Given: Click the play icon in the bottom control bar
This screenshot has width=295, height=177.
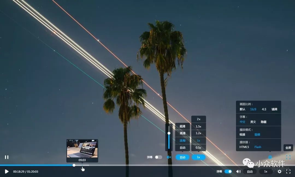Looking at the screenshot, I should pos(7,171).
